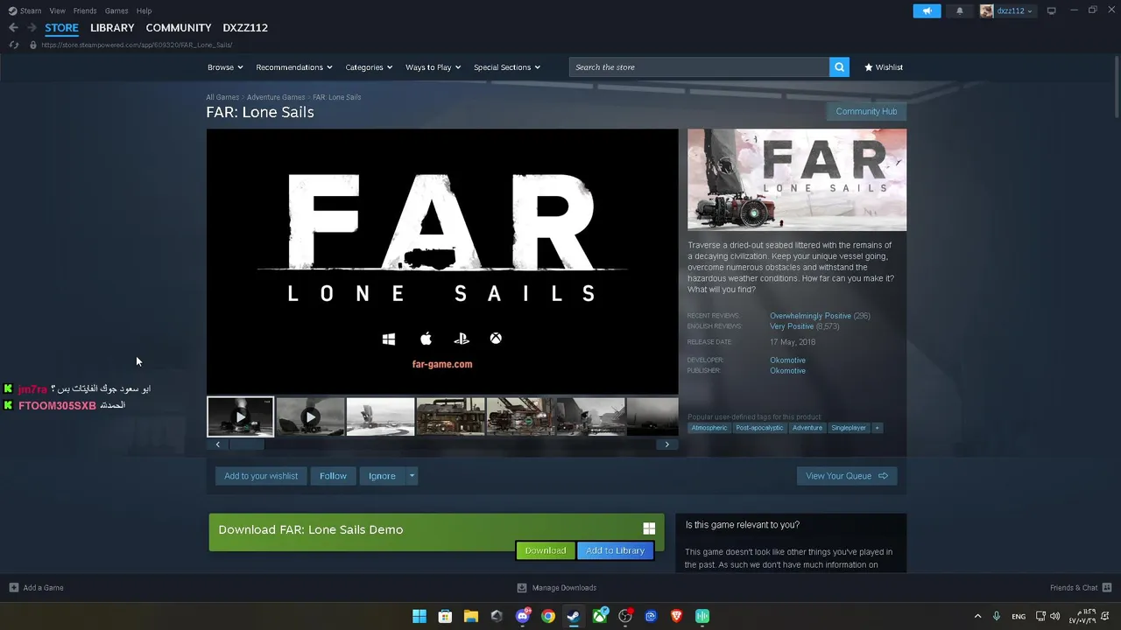Show hidden system tray icons
Screen dimensions: 1121x630
pos(977,616)
